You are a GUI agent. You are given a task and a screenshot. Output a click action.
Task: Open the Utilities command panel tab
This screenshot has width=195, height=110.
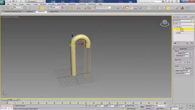point(193,17)
